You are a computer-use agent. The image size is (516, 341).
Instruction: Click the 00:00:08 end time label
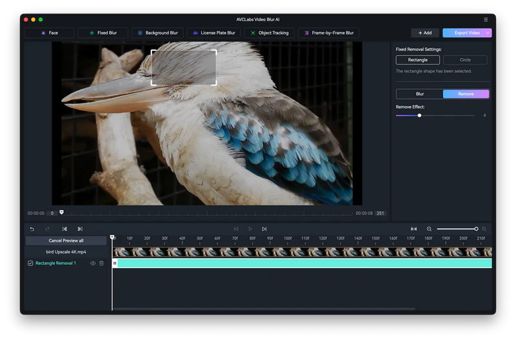pyautogui.click(x=364, y=213)
